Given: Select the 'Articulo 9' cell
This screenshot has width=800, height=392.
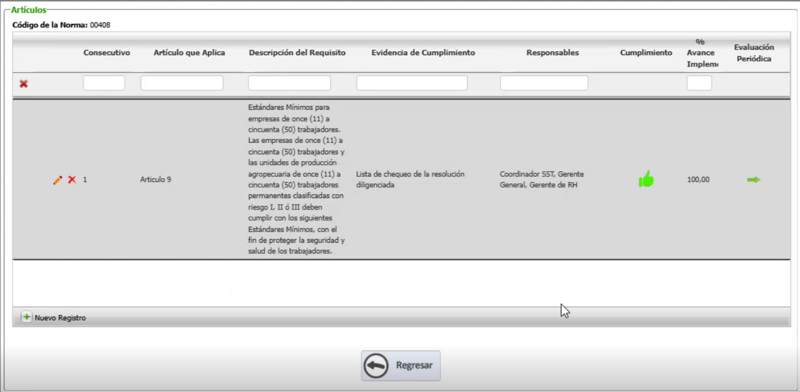Looking at the screenshot, I should point(155,180).
